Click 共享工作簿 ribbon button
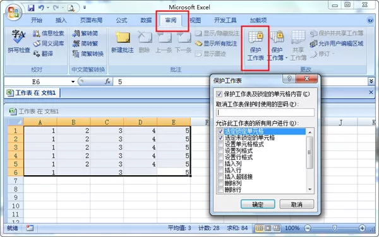Screen dimensions: 379x237 click(x=298, y=46)
